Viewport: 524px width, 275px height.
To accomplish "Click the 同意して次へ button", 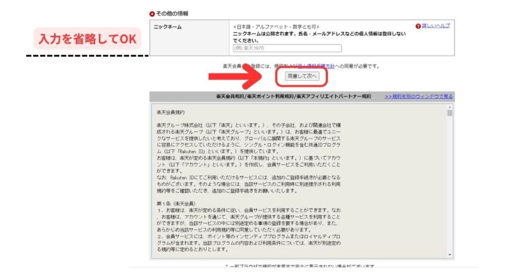I will [x=302, y=76].
